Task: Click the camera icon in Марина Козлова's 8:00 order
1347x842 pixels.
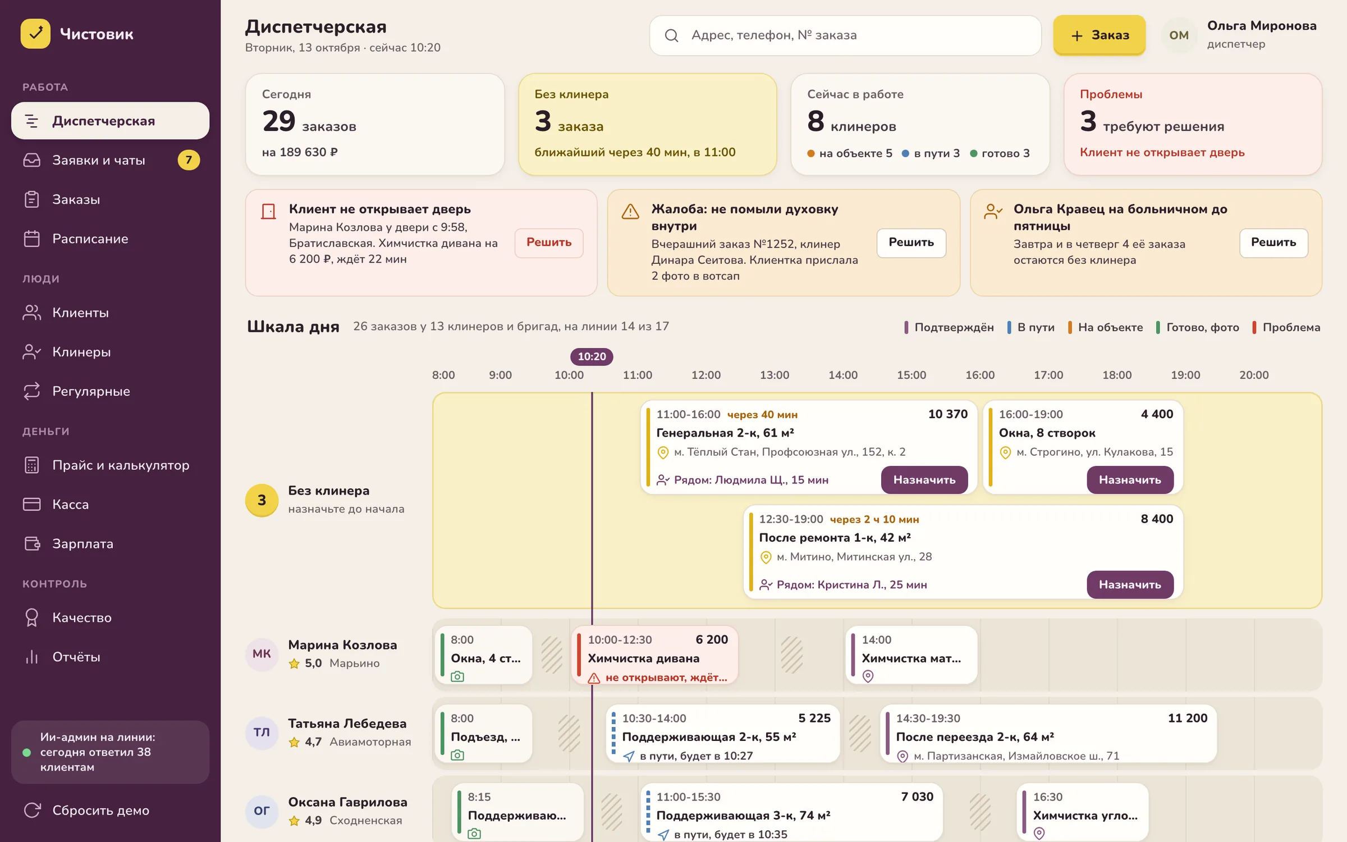Action: click(457, 676)
